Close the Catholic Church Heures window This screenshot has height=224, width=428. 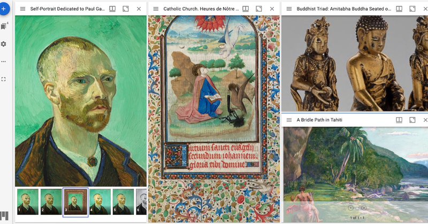pos(272,9)
